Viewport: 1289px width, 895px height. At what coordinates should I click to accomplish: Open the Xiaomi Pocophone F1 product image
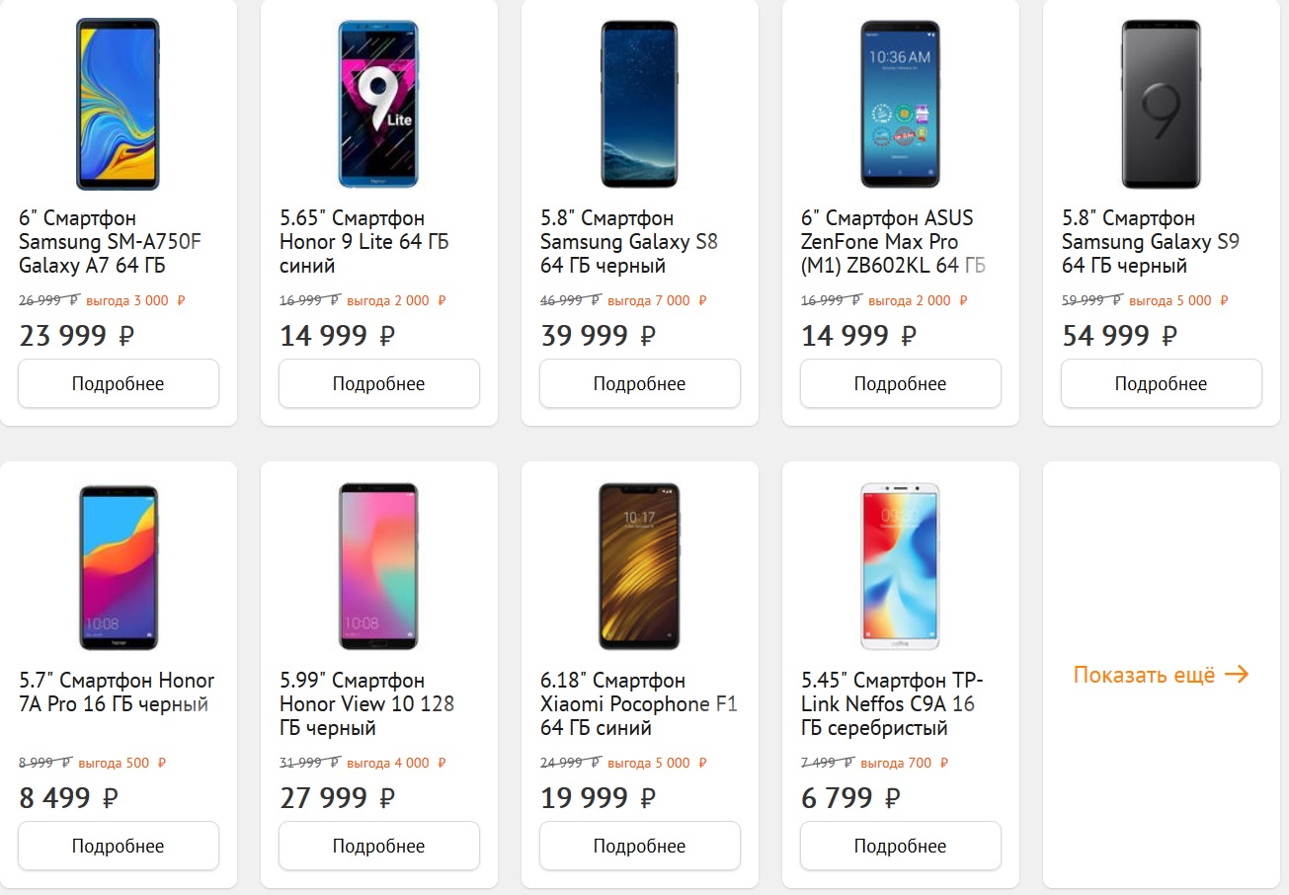tap(640, 566)
